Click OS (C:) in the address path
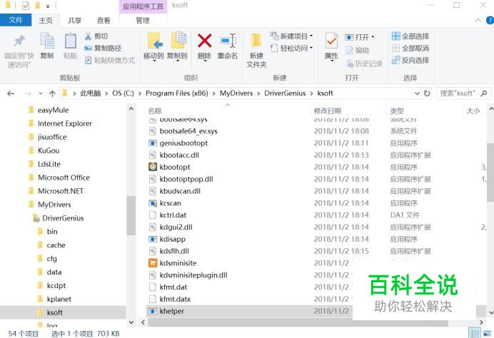The height and width of the screenshot is (338, 494). 123,93
